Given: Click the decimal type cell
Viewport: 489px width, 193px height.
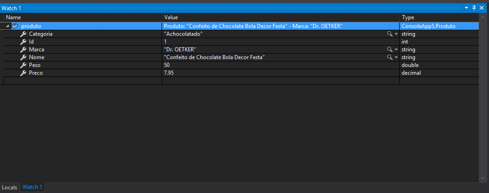Looking at the screenshot, I should 411,73.
